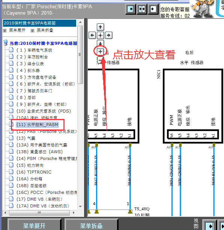The width and height of the screenshot is (224, 230).
Task: Click wire label 3851 GN/GY 0.35
Action: tap(171, 171)
